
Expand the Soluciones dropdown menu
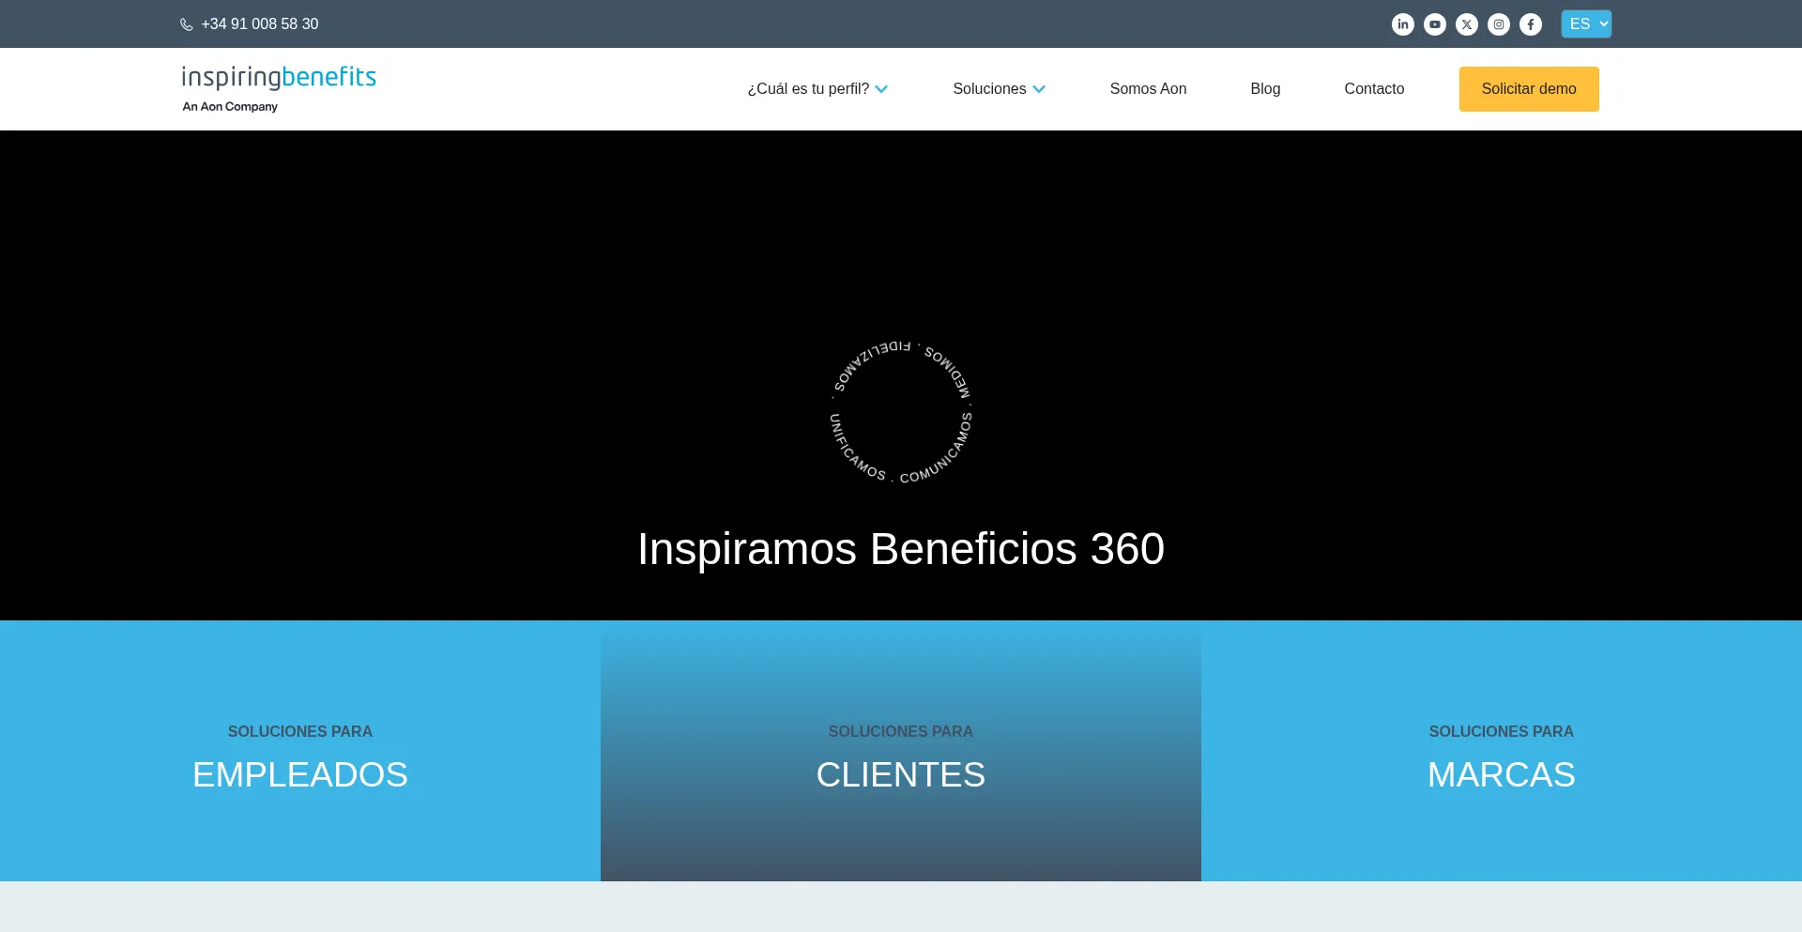pyautogui.click(x=999, y=89)
